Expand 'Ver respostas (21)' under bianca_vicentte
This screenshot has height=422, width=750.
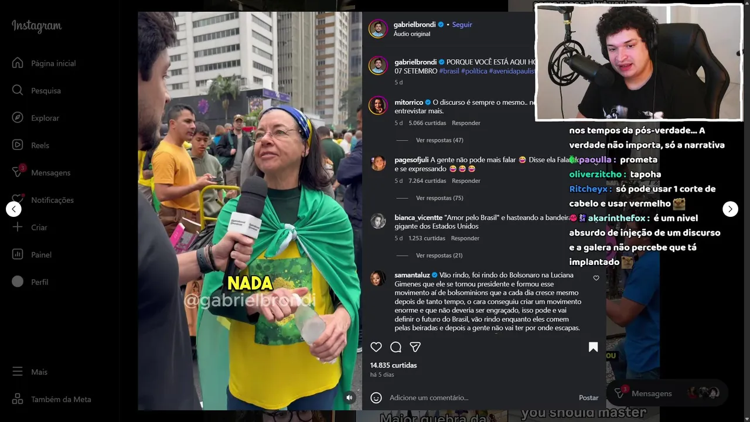tap(439, 256)
